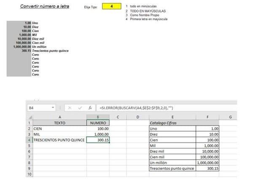Click the 1,000,000.00 value in column F

tap(207, 163)
